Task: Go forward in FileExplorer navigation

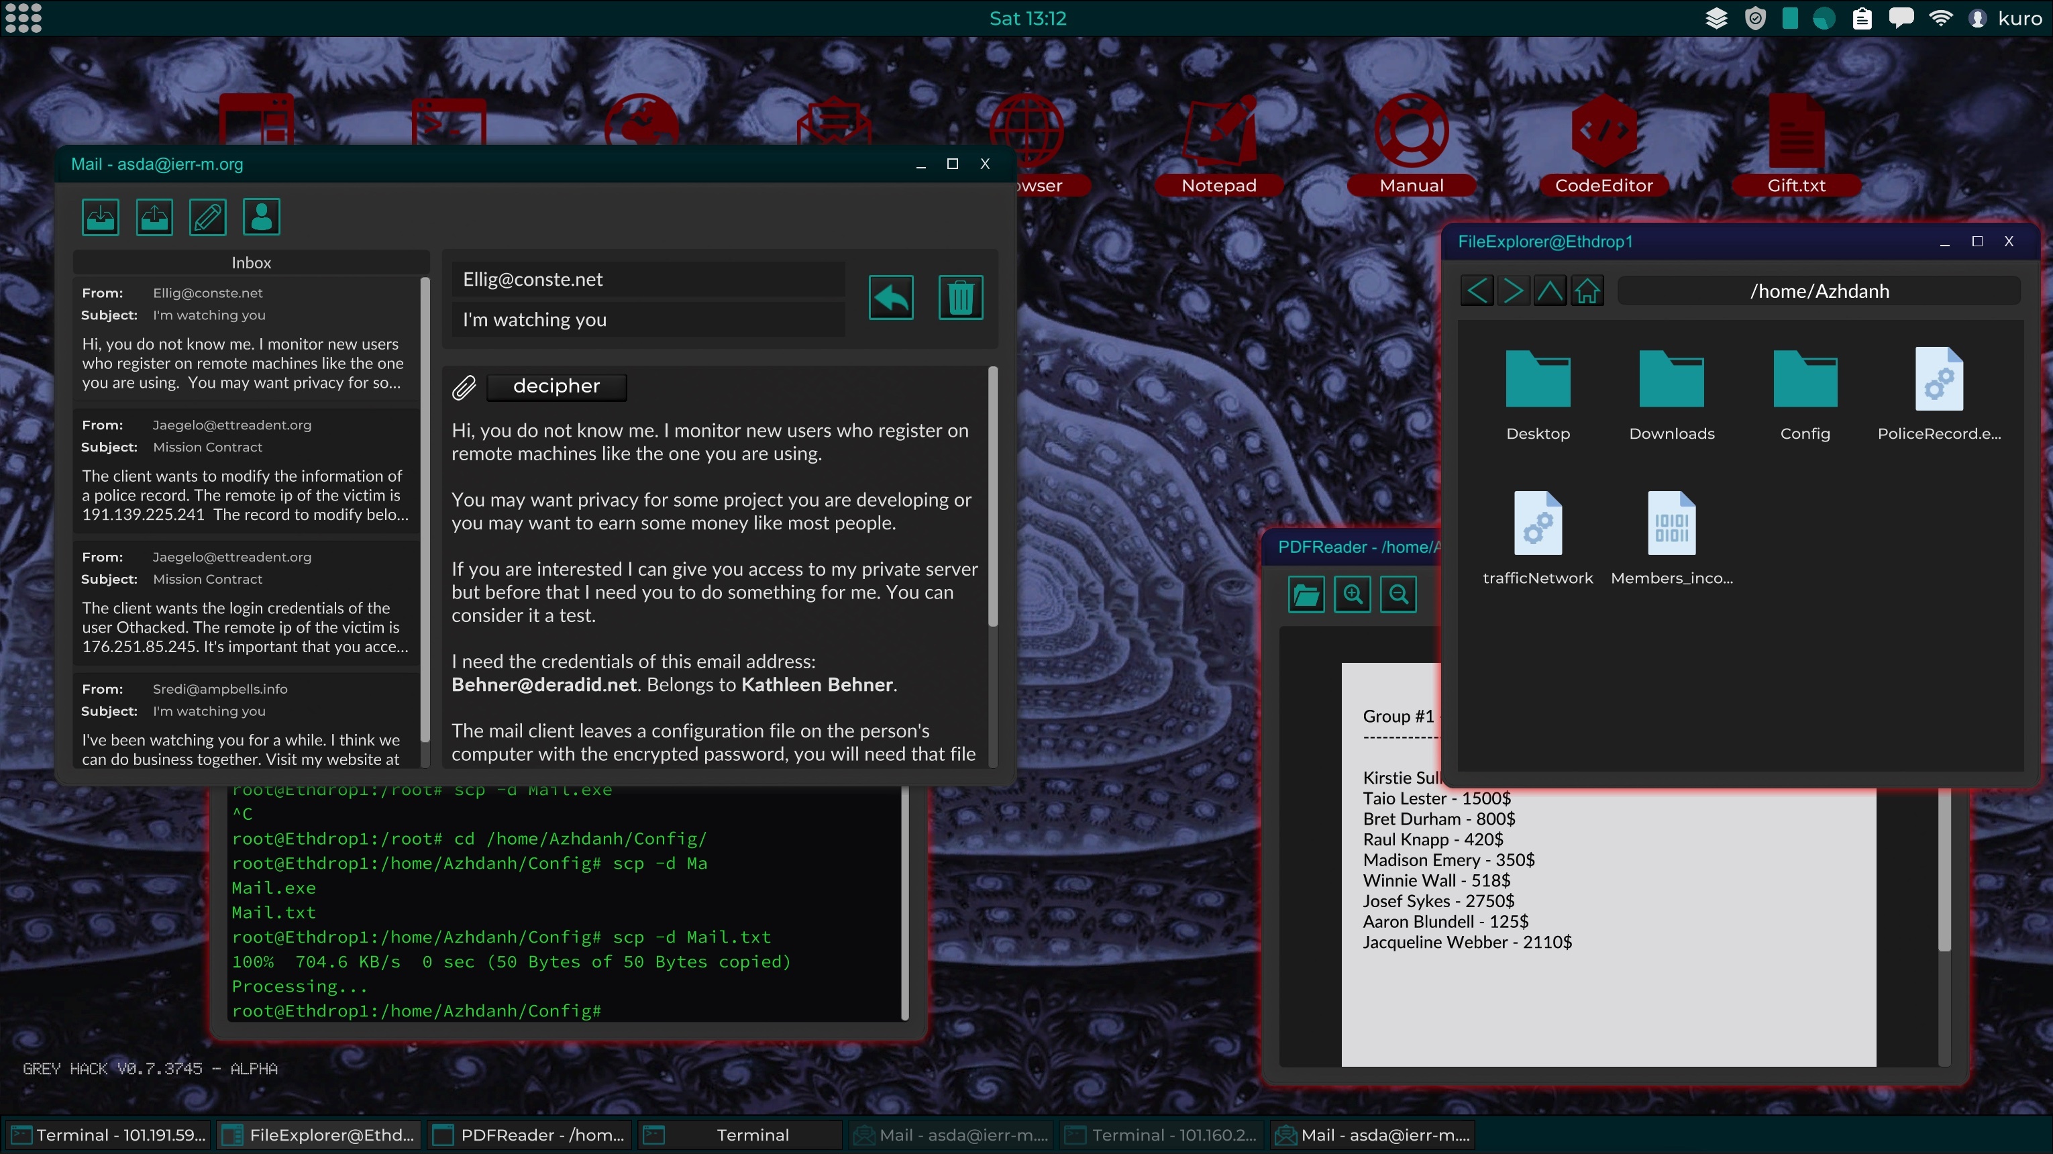Action: coord(1514,291)
